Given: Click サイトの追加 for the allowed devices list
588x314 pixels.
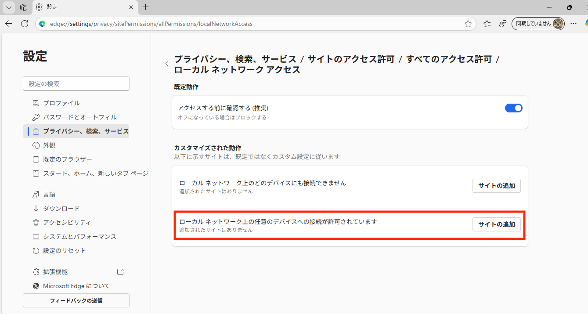Looking at the screenshot, I should point(496,224).
